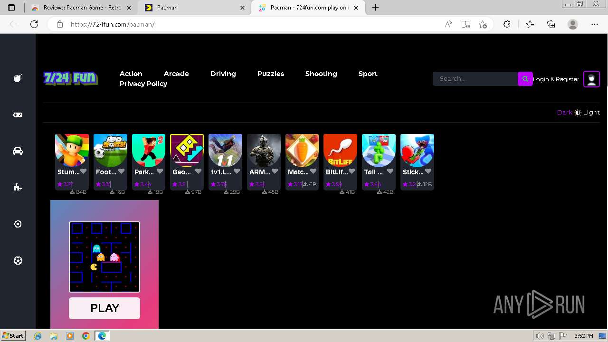The width and height of the screenshot is (608, 342).
Task: Launch Internet Explorer from the taskbar
Action: tap(38, 336)
